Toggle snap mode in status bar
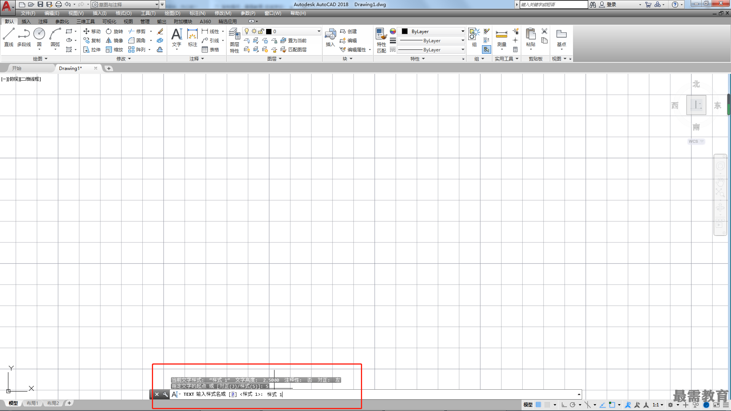731x411 pixels. [x=547, y=405]
